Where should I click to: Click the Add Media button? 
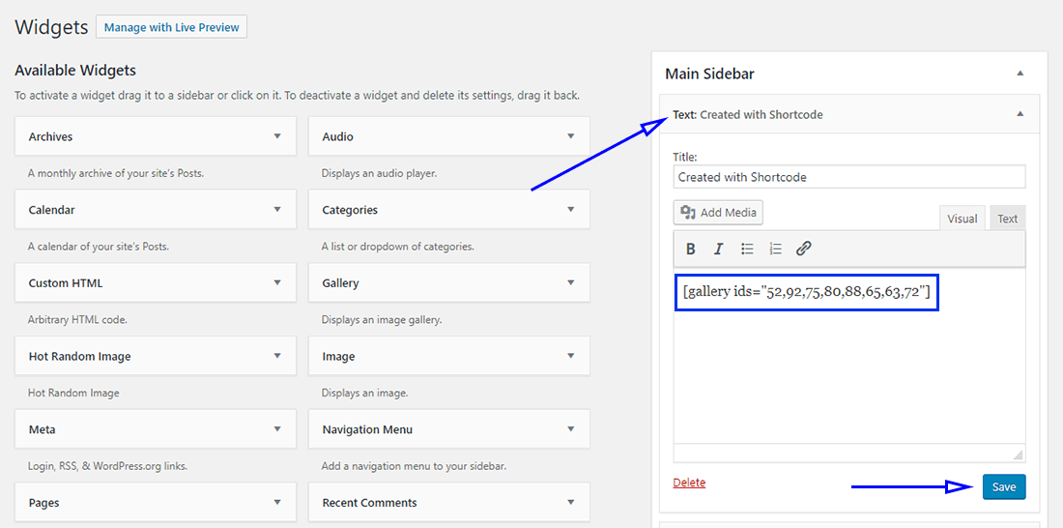718,213
